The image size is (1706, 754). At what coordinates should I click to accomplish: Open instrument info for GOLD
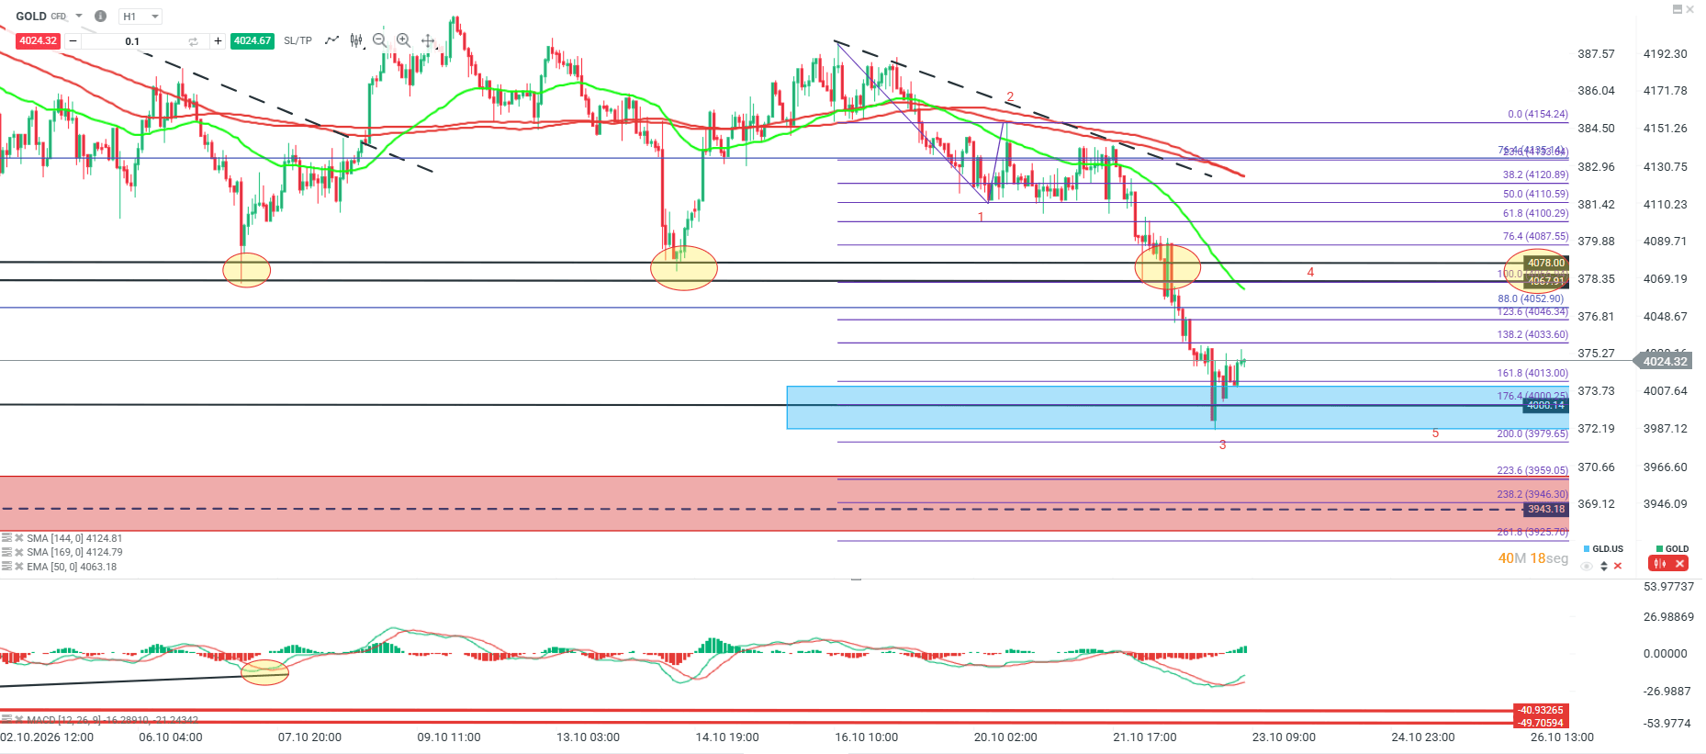pyautogui.click(x=100, y=16)
